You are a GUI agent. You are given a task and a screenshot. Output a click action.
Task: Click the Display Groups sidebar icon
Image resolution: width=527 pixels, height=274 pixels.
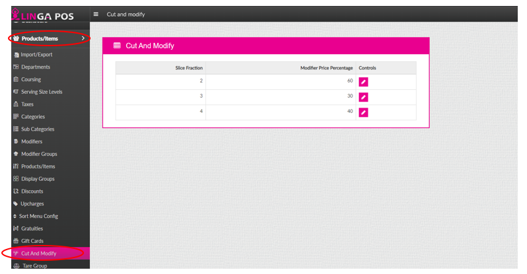pyautogui.click(x=16, y=179)
